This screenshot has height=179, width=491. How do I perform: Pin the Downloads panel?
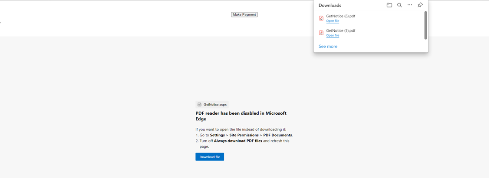tap(420, 5)
